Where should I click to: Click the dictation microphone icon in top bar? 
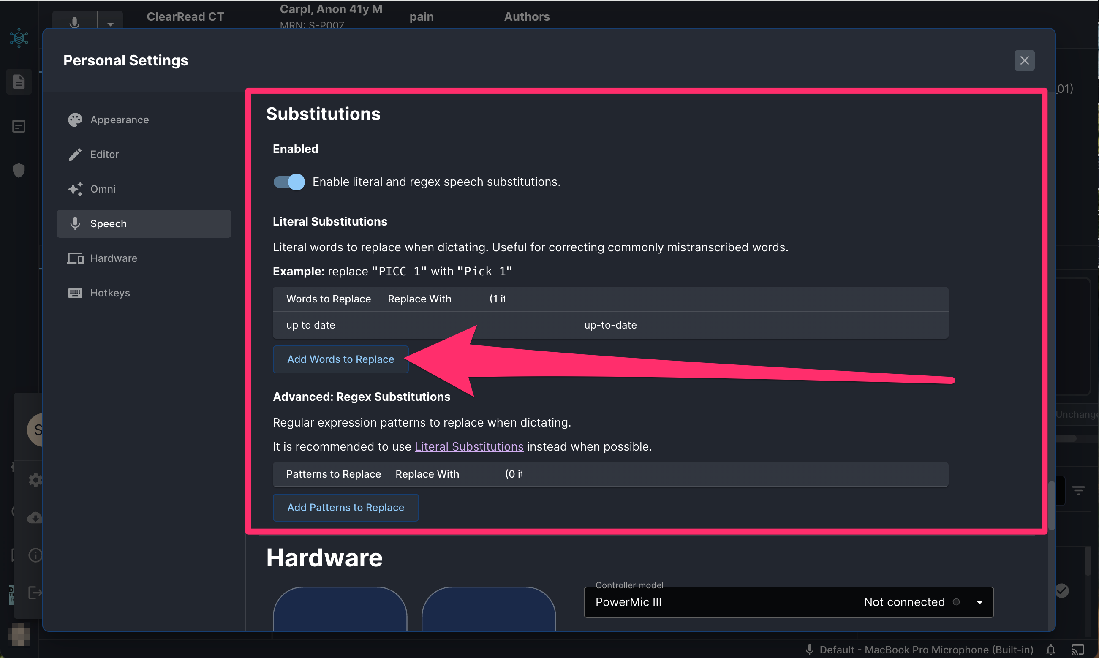coord(74,21)
